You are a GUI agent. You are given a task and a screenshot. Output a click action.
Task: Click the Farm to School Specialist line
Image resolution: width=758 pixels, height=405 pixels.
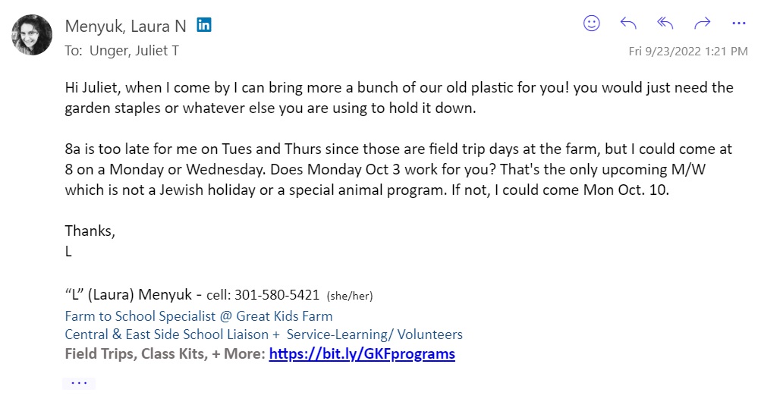[x=199, y=316]
